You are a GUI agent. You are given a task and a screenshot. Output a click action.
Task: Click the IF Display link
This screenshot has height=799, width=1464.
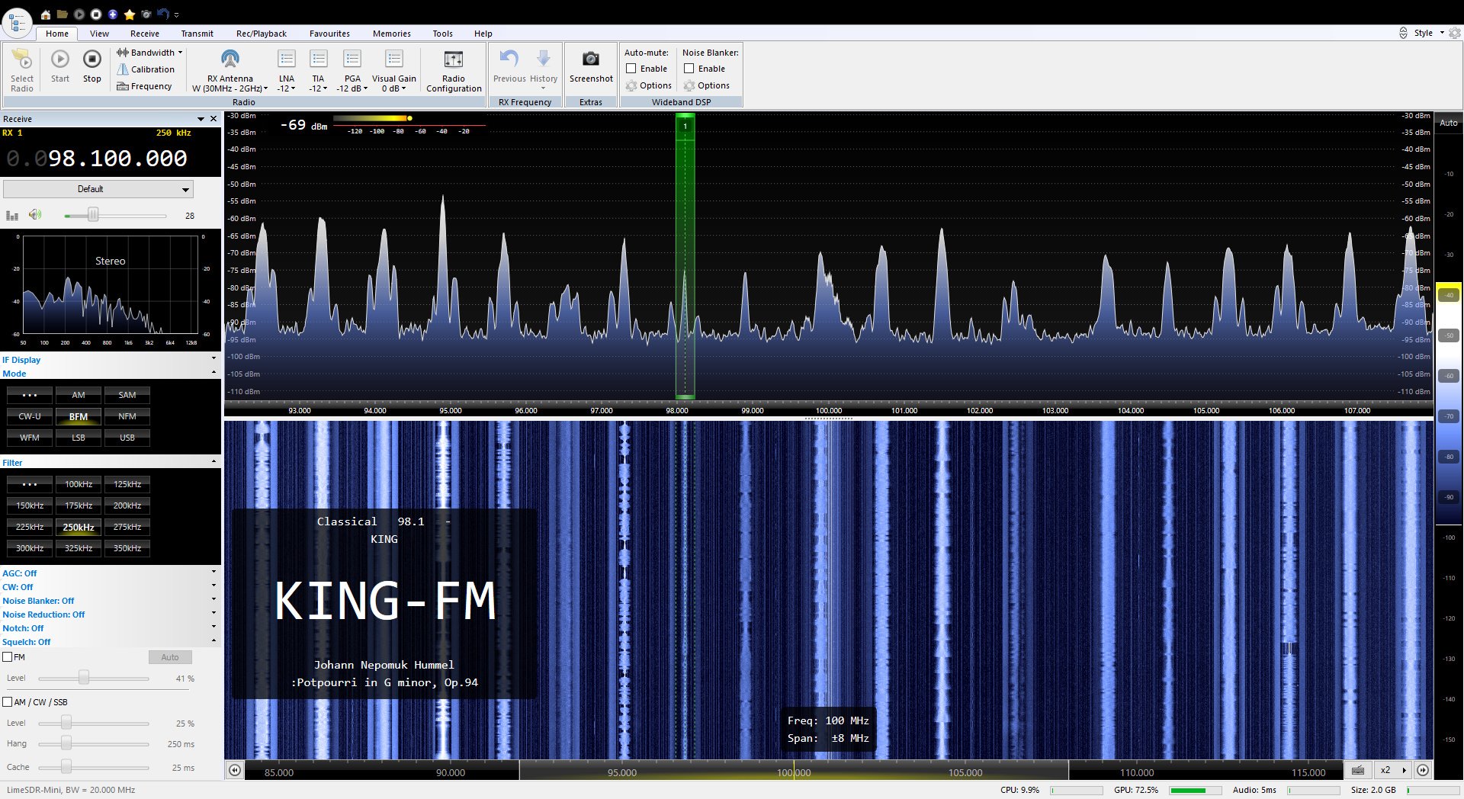pos(21,360)
